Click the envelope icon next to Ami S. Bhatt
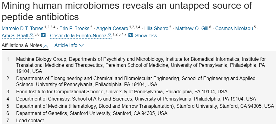 (43, 35)
